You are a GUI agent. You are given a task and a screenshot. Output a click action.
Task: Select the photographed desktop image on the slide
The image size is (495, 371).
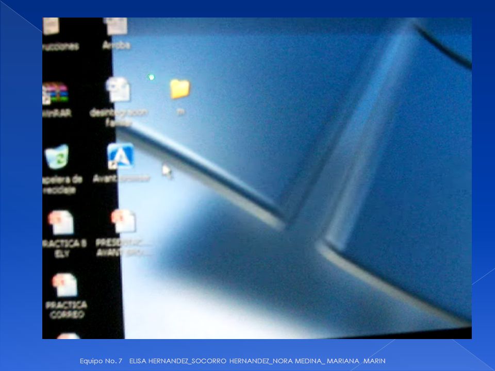[x=257, y=178]
